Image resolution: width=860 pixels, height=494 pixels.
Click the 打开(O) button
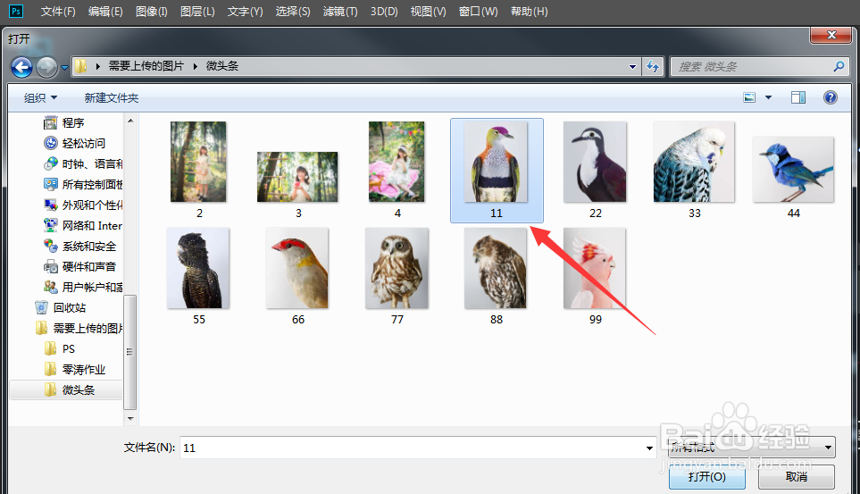click(x=707, y=476)
